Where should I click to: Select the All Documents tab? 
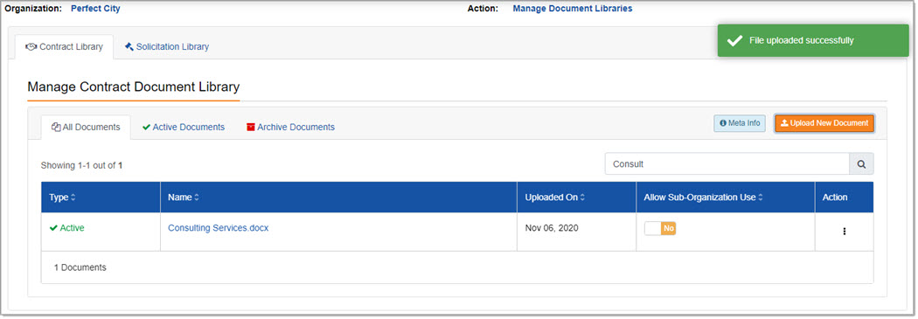[x=86, y=127]
